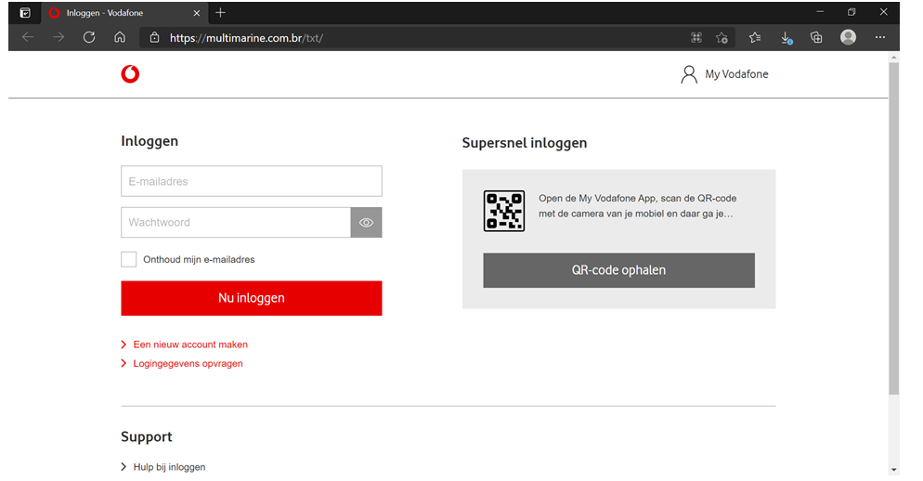Image resolution: width=923 pixels, height=481 pixels.
Task: Click the browser forward arrow
Action: (58, 38)
